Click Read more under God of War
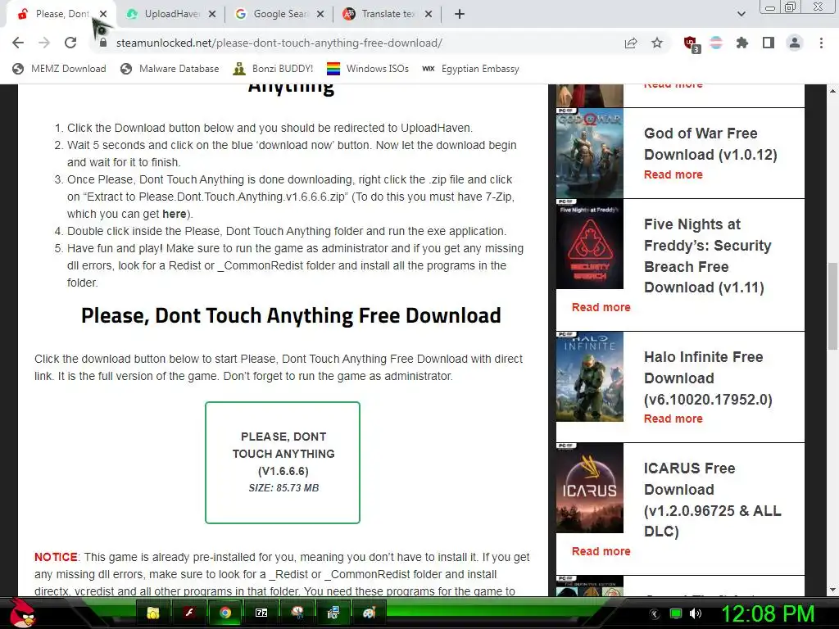This screenshot has width=839, height=629. click(x=673, y=174)
